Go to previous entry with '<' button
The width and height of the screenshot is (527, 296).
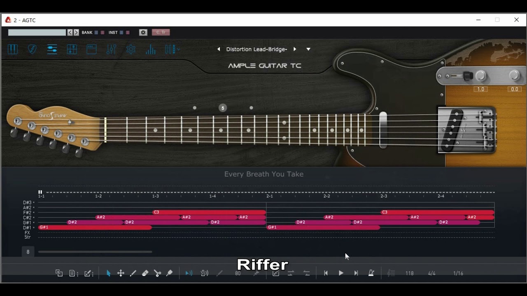(x=70, y=32)
